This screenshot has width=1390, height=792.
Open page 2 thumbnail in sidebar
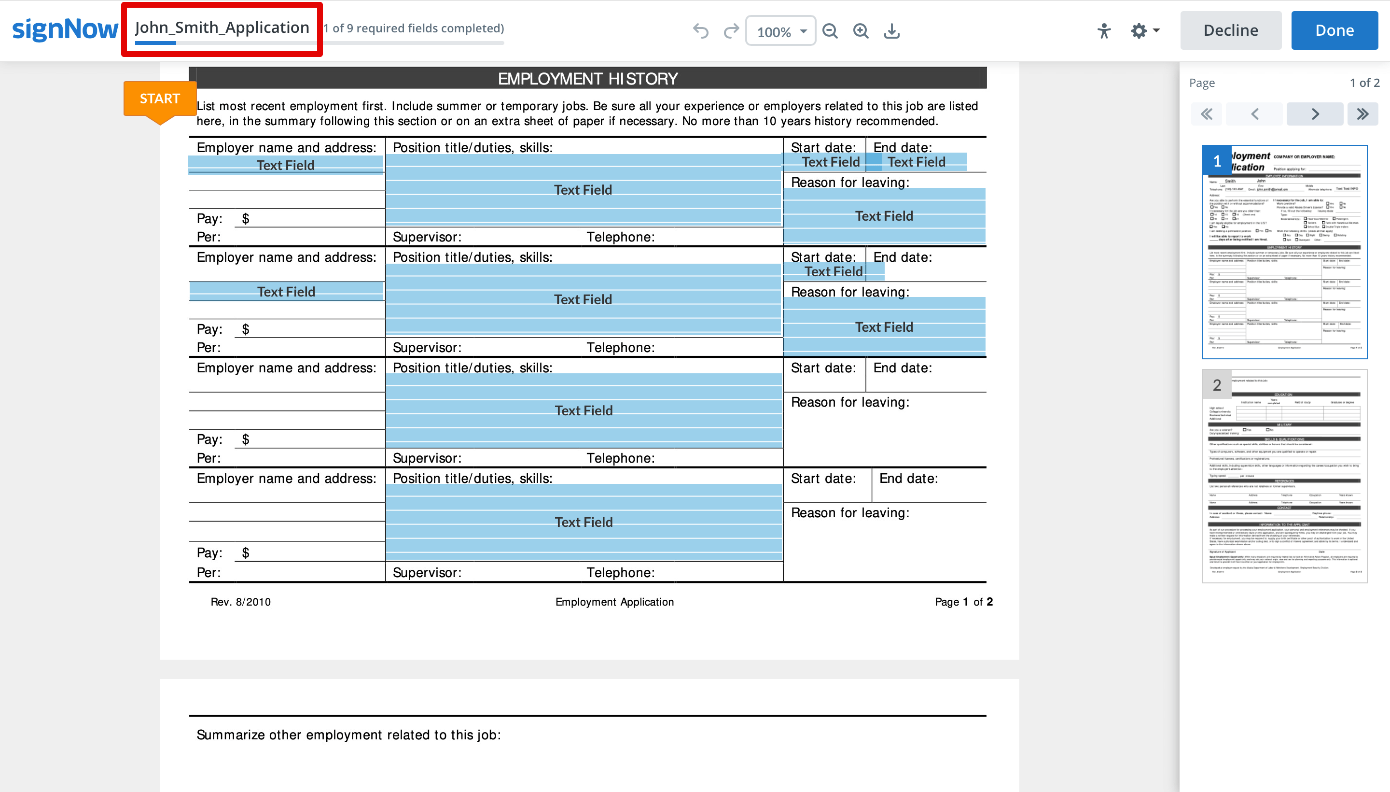pos(1284,477)
